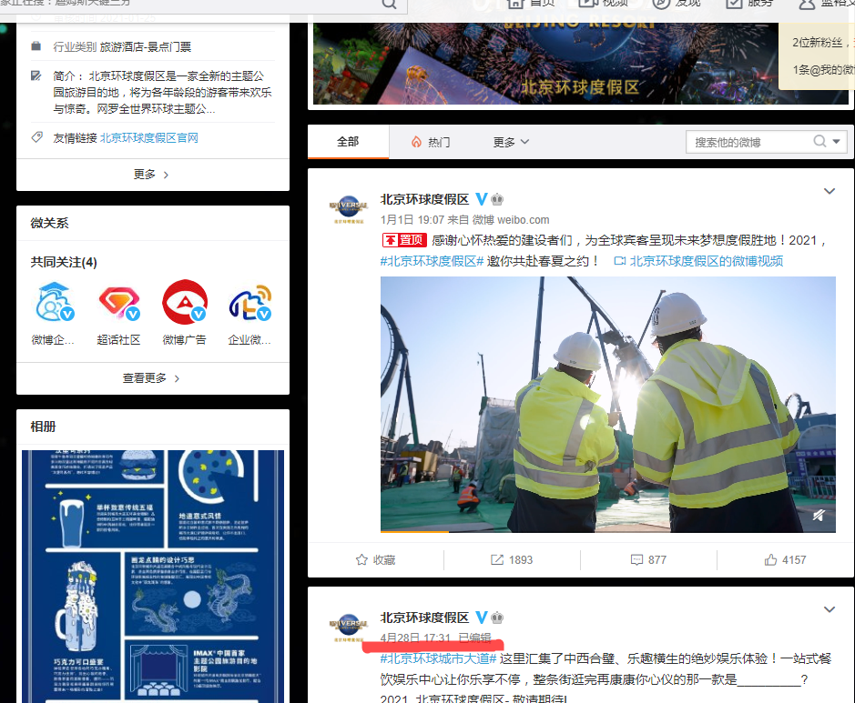Viewport: 855px width, 703px height.
Task: Click the 简介 edit note icon
Action: point(36,75)
